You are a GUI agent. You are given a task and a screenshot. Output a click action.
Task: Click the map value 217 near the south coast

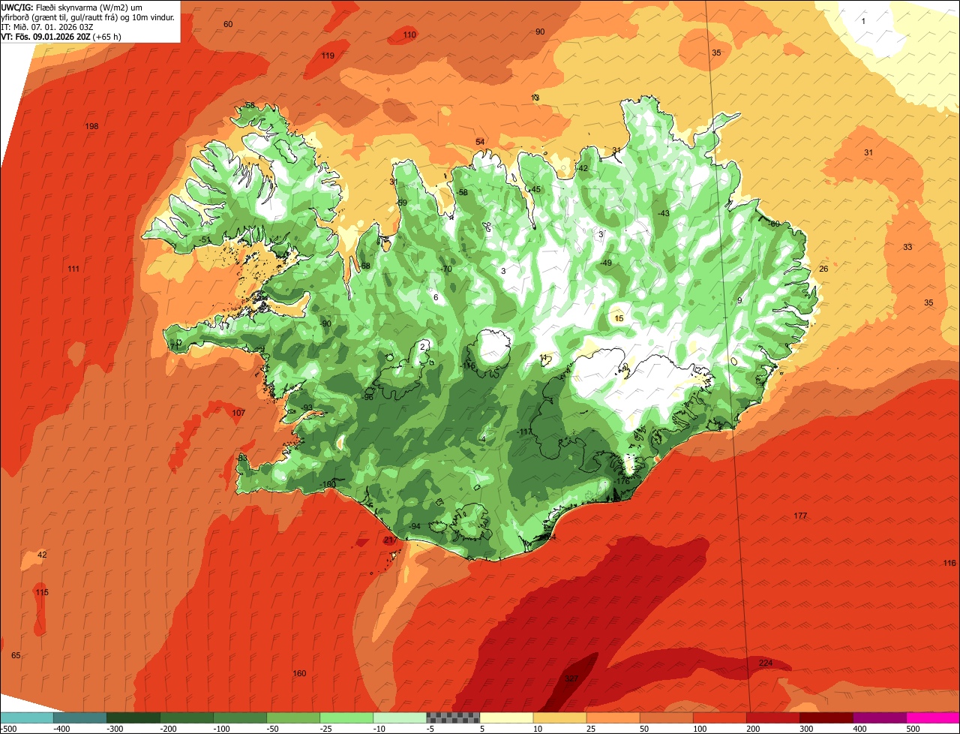click(390, 540)
